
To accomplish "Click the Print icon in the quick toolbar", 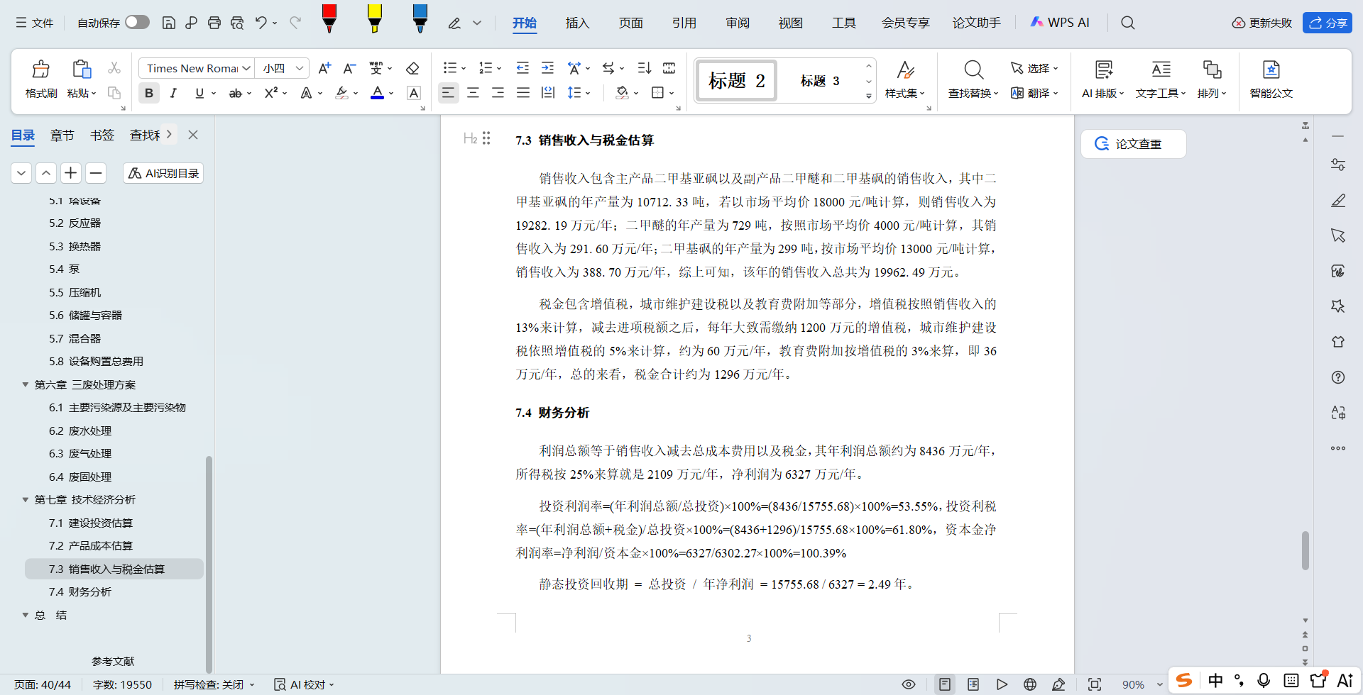I will tap(214, 23).
